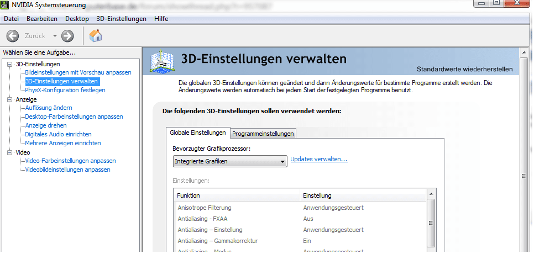Viewport: 534px width, 254px height.
Task: Select the Antialiasing – Gammakorrektur row
Action: (300, 241)
